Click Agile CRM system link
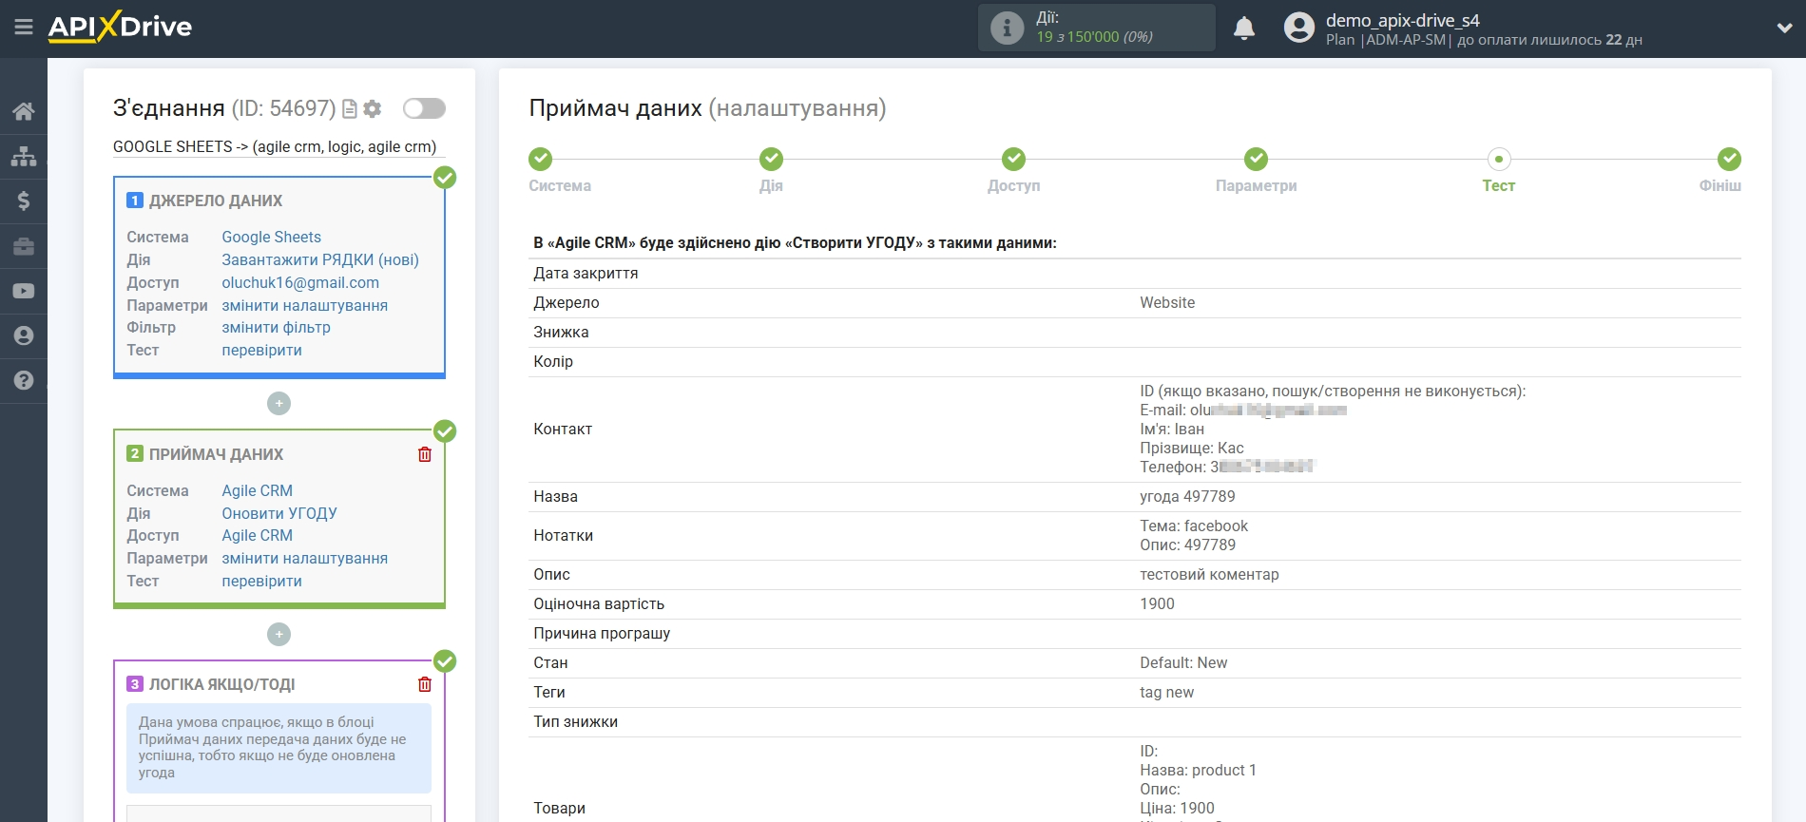This screenshot has height=822, width=1806. (x=257, y=490)
